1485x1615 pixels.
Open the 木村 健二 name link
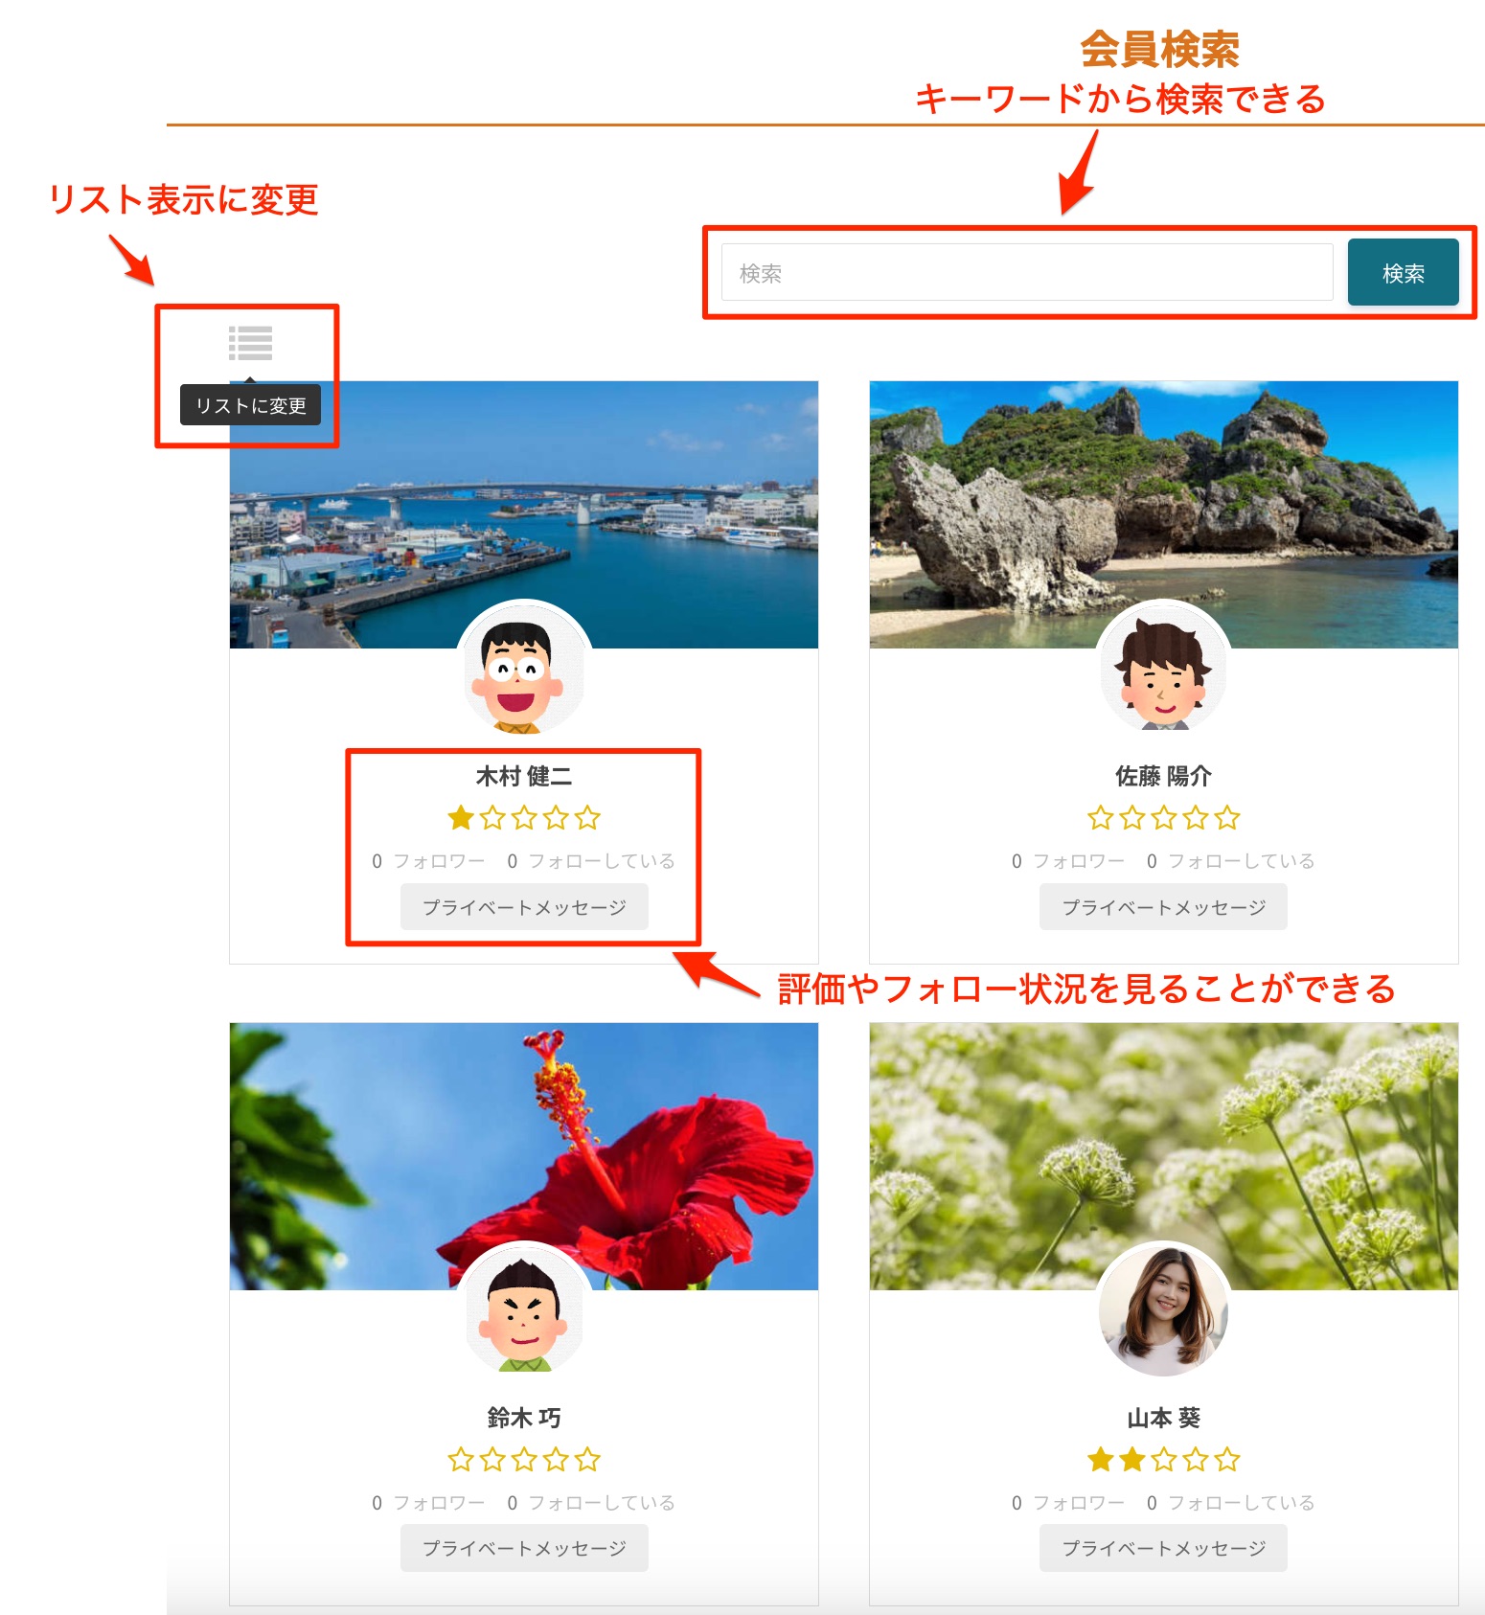coord(524,776)
